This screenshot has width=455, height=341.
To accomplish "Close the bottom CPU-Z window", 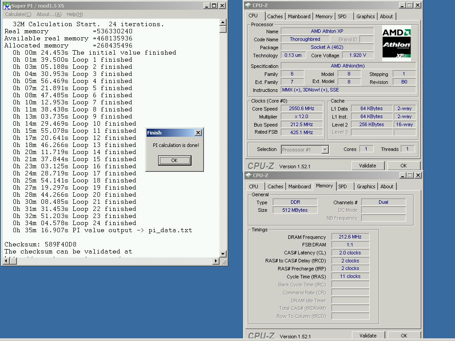I will click(x=418, y=175).
